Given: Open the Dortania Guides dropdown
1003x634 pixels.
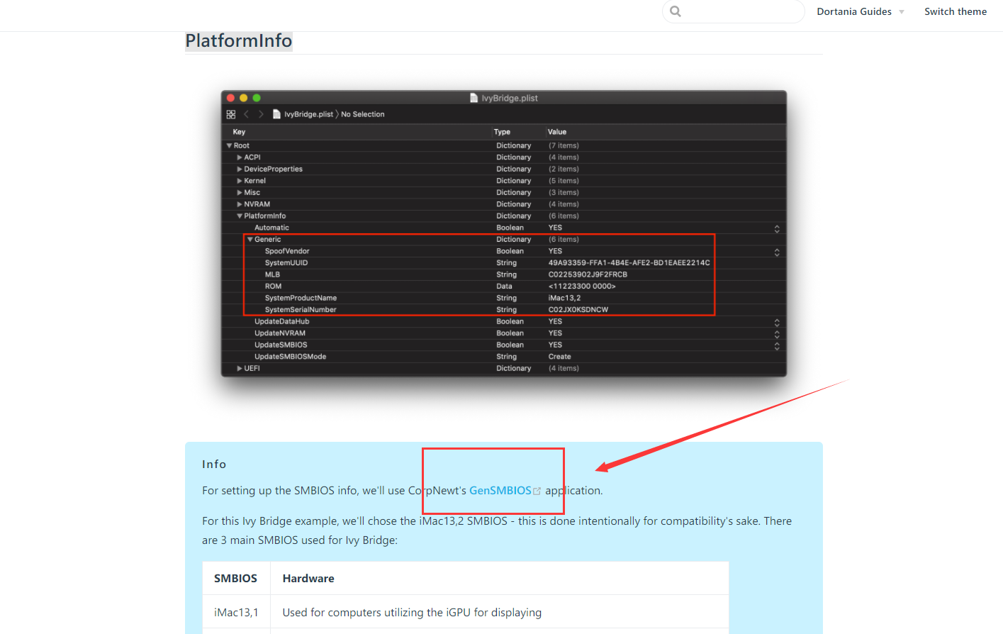Looking at the screenshot, I should point(860,11).
